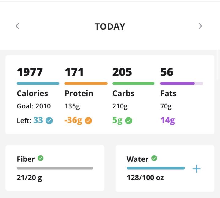Click the blue water progress bar
Viewport: 220px width, 198px height.
coord(156,168)
